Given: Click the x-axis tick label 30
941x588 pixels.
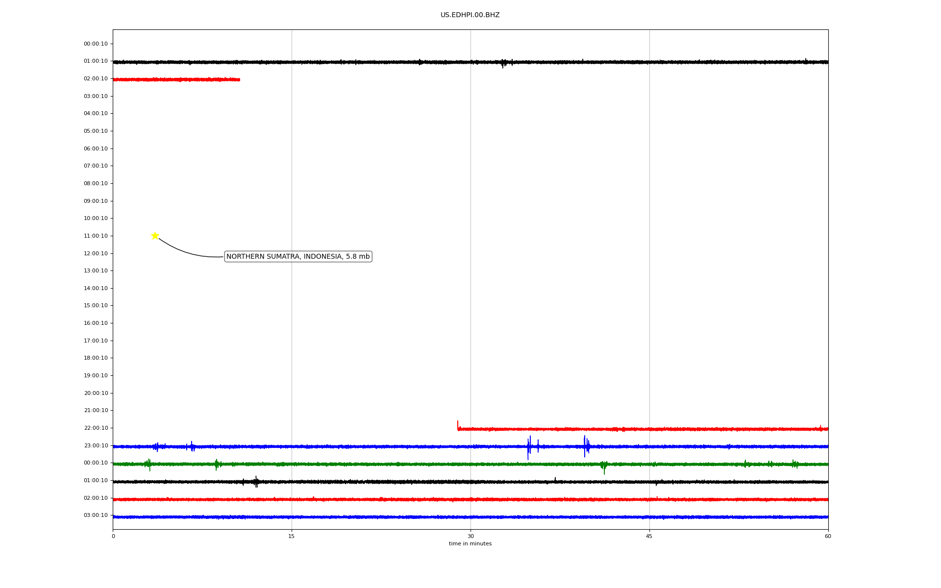Looking at the screenshot, I should (470, 537).
